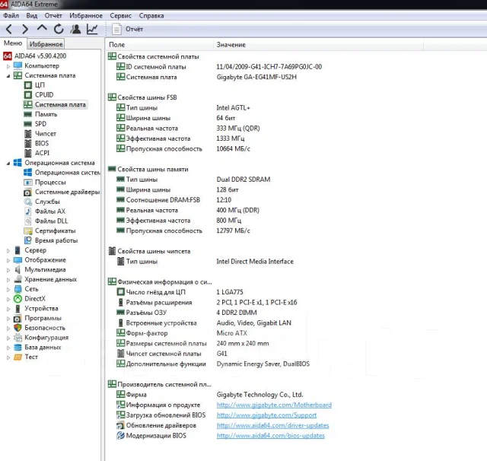Screen dimensions: 487x461
Task: Open the graph chart toolbar icon
Action: pos(92,29)
